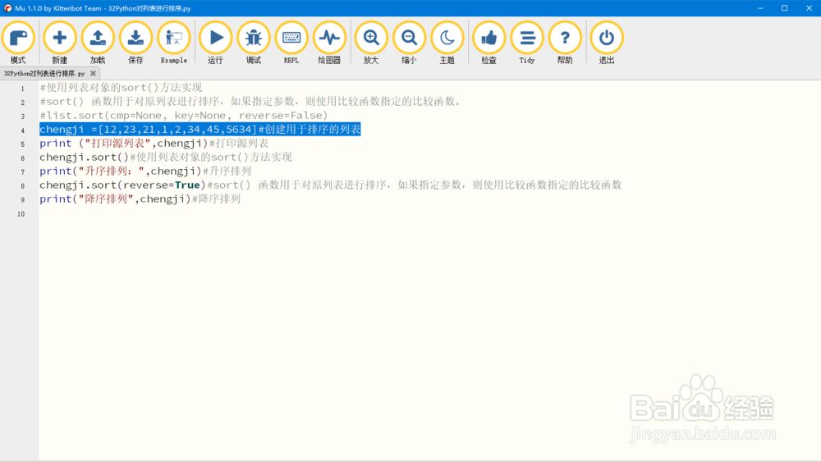Tidy the code formatting
Viewport: 821px width, 462px height.
click(x=527, y=43)
